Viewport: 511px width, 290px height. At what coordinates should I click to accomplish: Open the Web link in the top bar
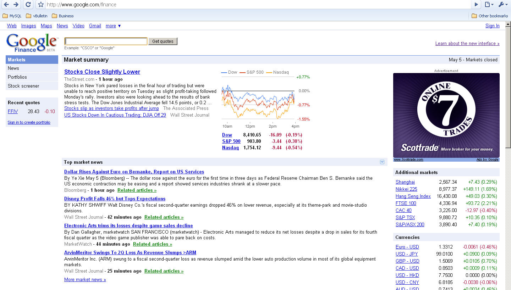pos(12,26)
